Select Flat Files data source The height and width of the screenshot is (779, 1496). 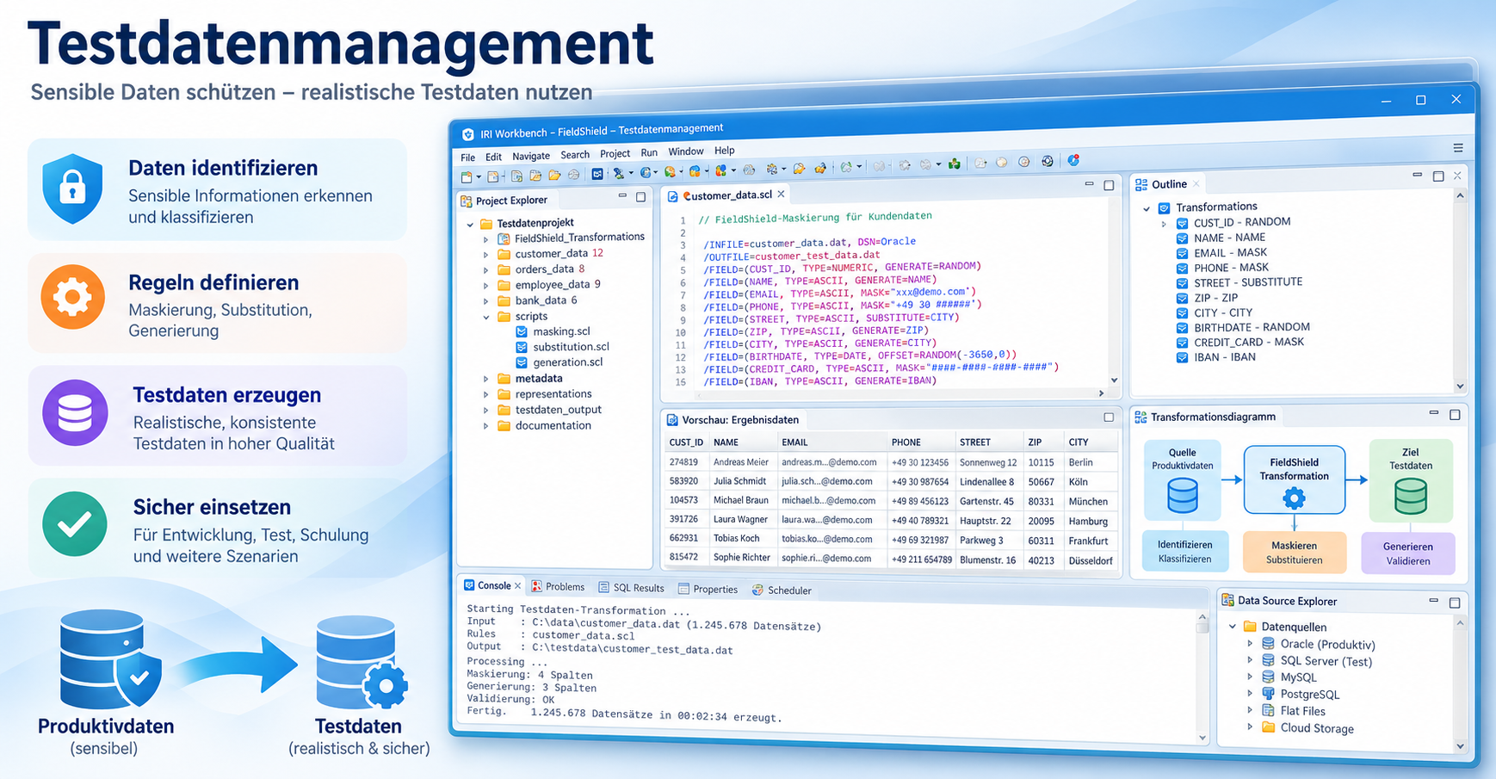tap(1303, 711)
